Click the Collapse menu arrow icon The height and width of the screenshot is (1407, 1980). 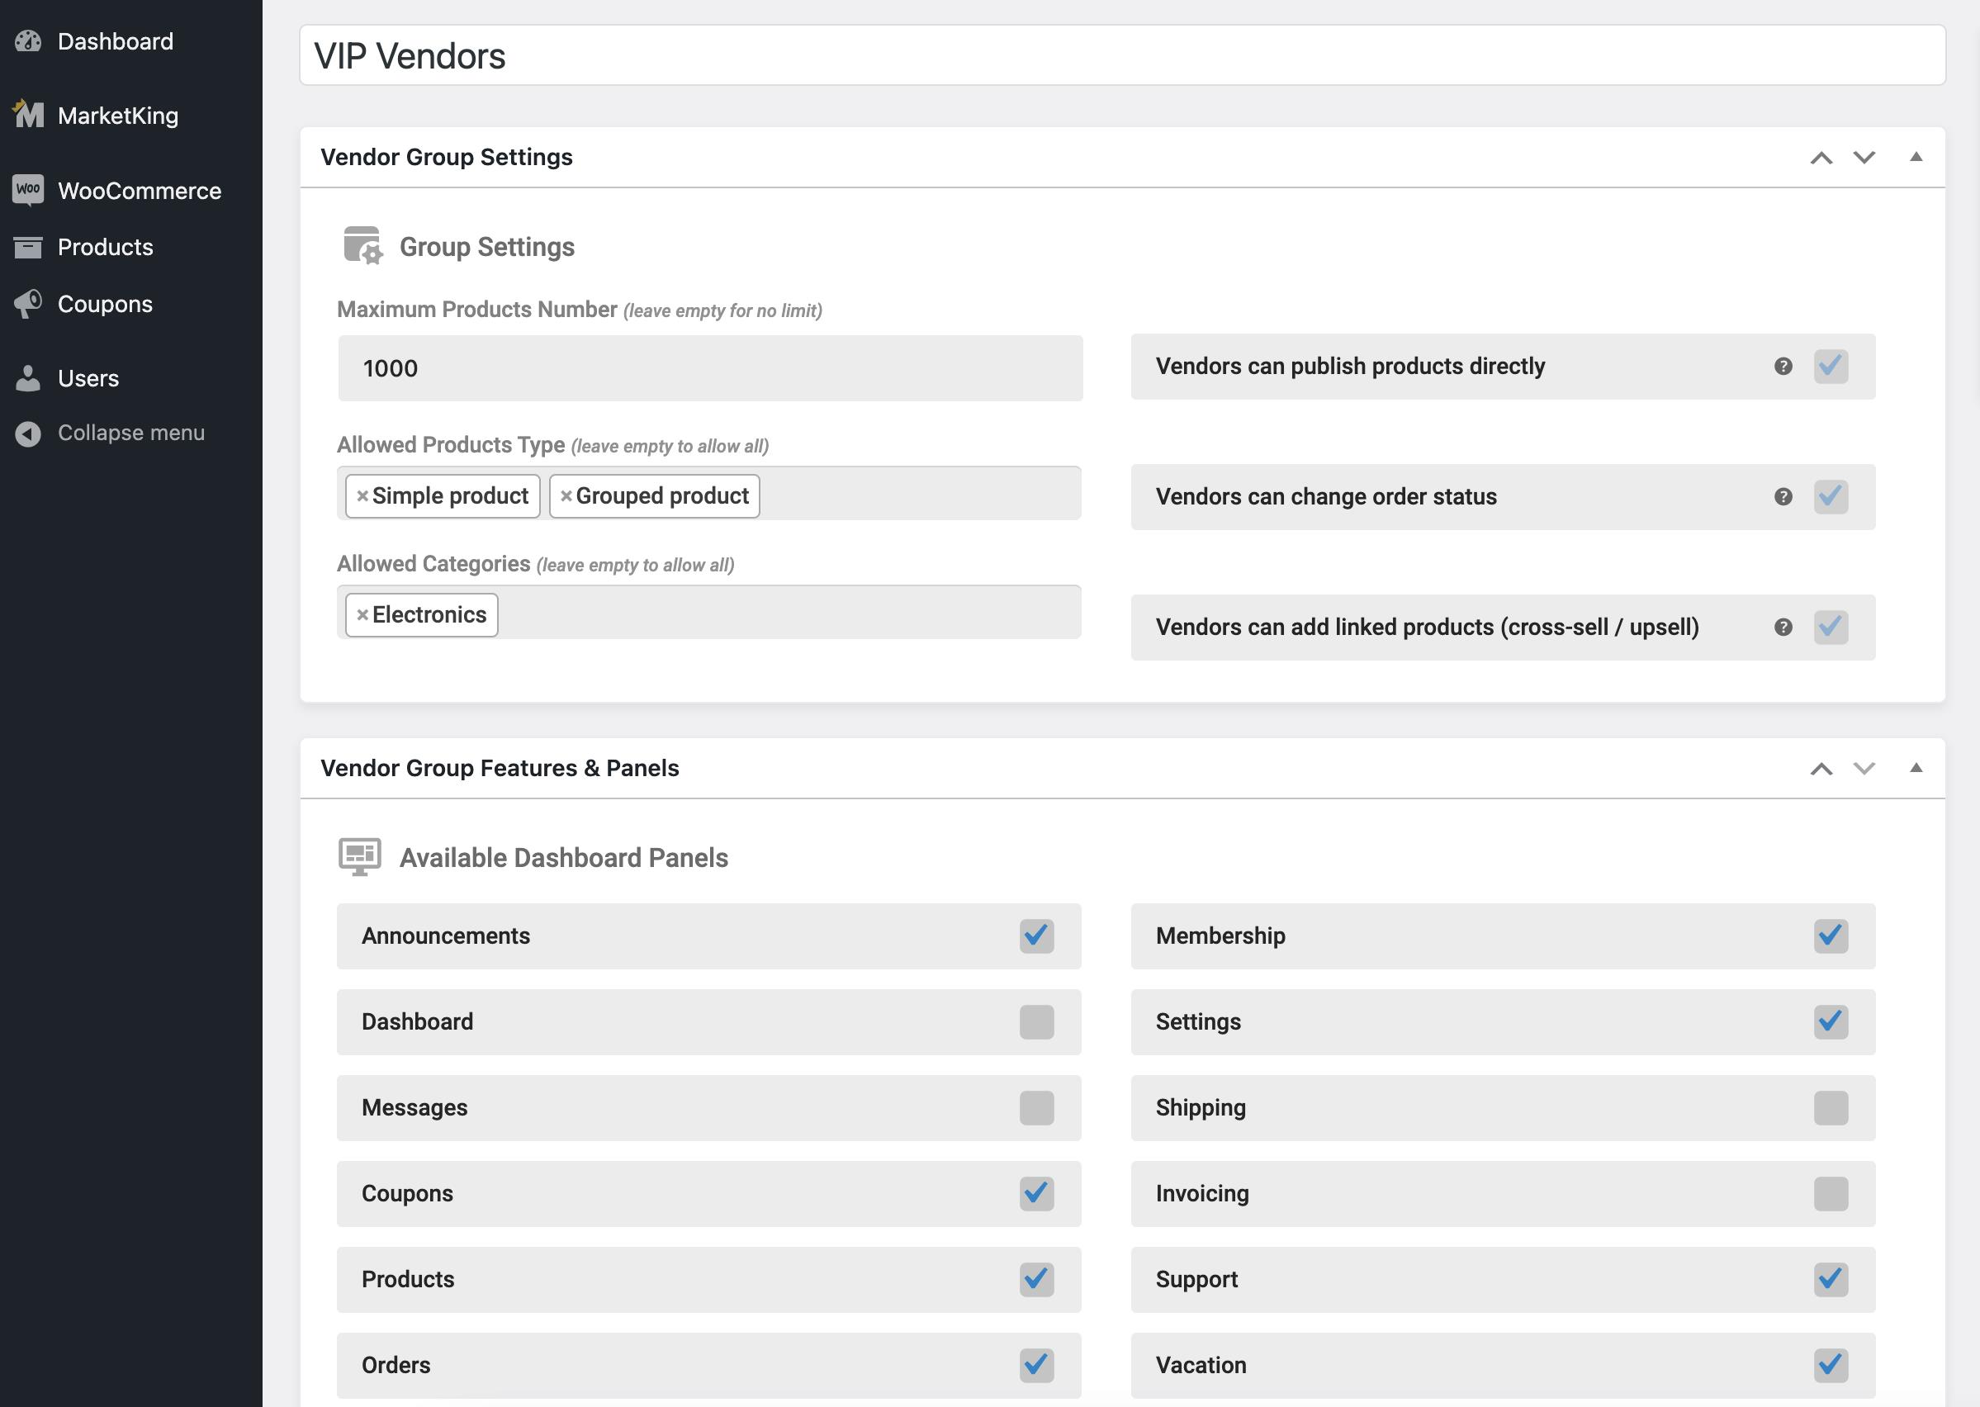click(28, 433)
